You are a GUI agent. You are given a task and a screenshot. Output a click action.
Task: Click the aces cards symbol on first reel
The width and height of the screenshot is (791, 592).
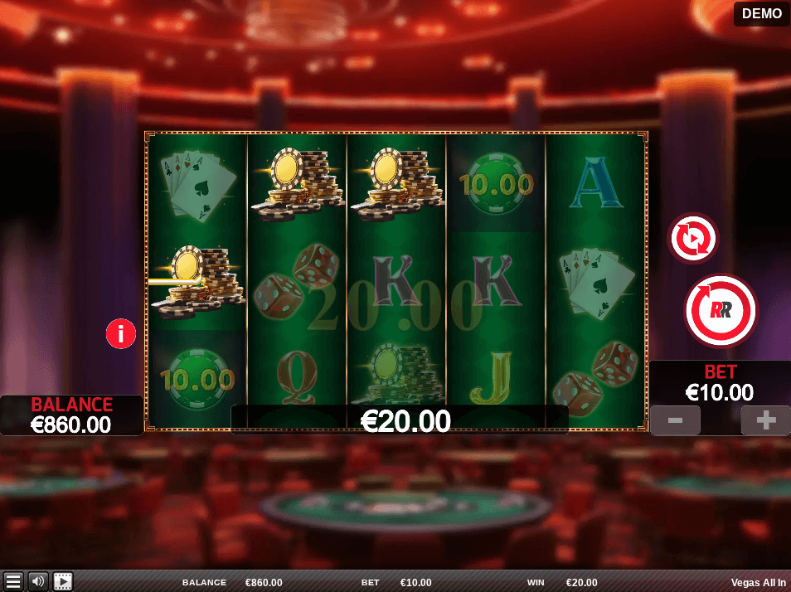(197, 185)
